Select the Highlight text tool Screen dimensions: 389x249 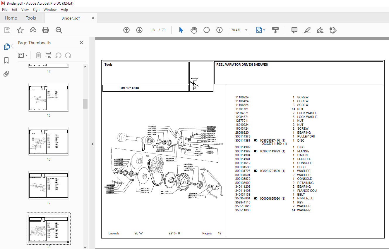(307, 30)
